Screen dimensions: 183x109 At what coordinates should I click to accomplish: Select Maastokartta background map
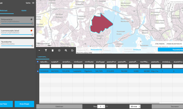(96, 50)
